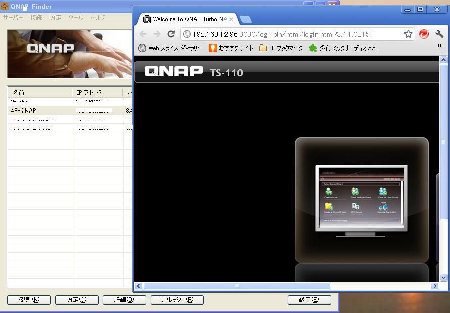Click 詳細(D) button in QNAP Finder

click(x=124, y=300)
